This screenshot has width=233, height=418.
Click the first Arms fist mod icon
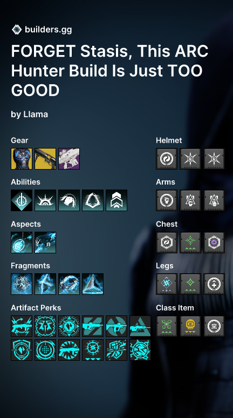[x=167, y=200]
